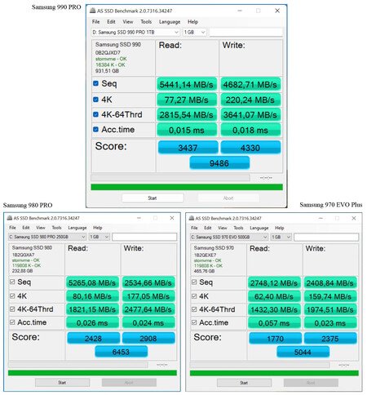Click Seq read value 5441,14 MB/s

[187, 84]
